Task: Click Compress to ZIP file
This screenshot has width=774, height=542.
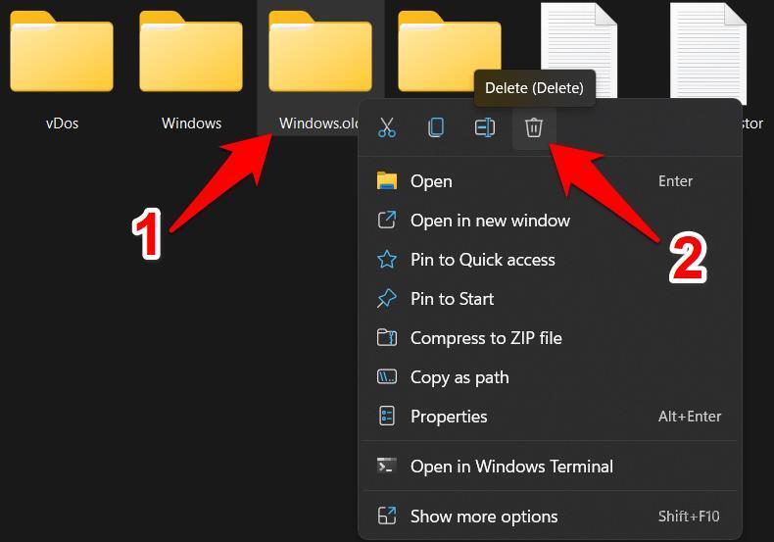Action: (486, 338)
